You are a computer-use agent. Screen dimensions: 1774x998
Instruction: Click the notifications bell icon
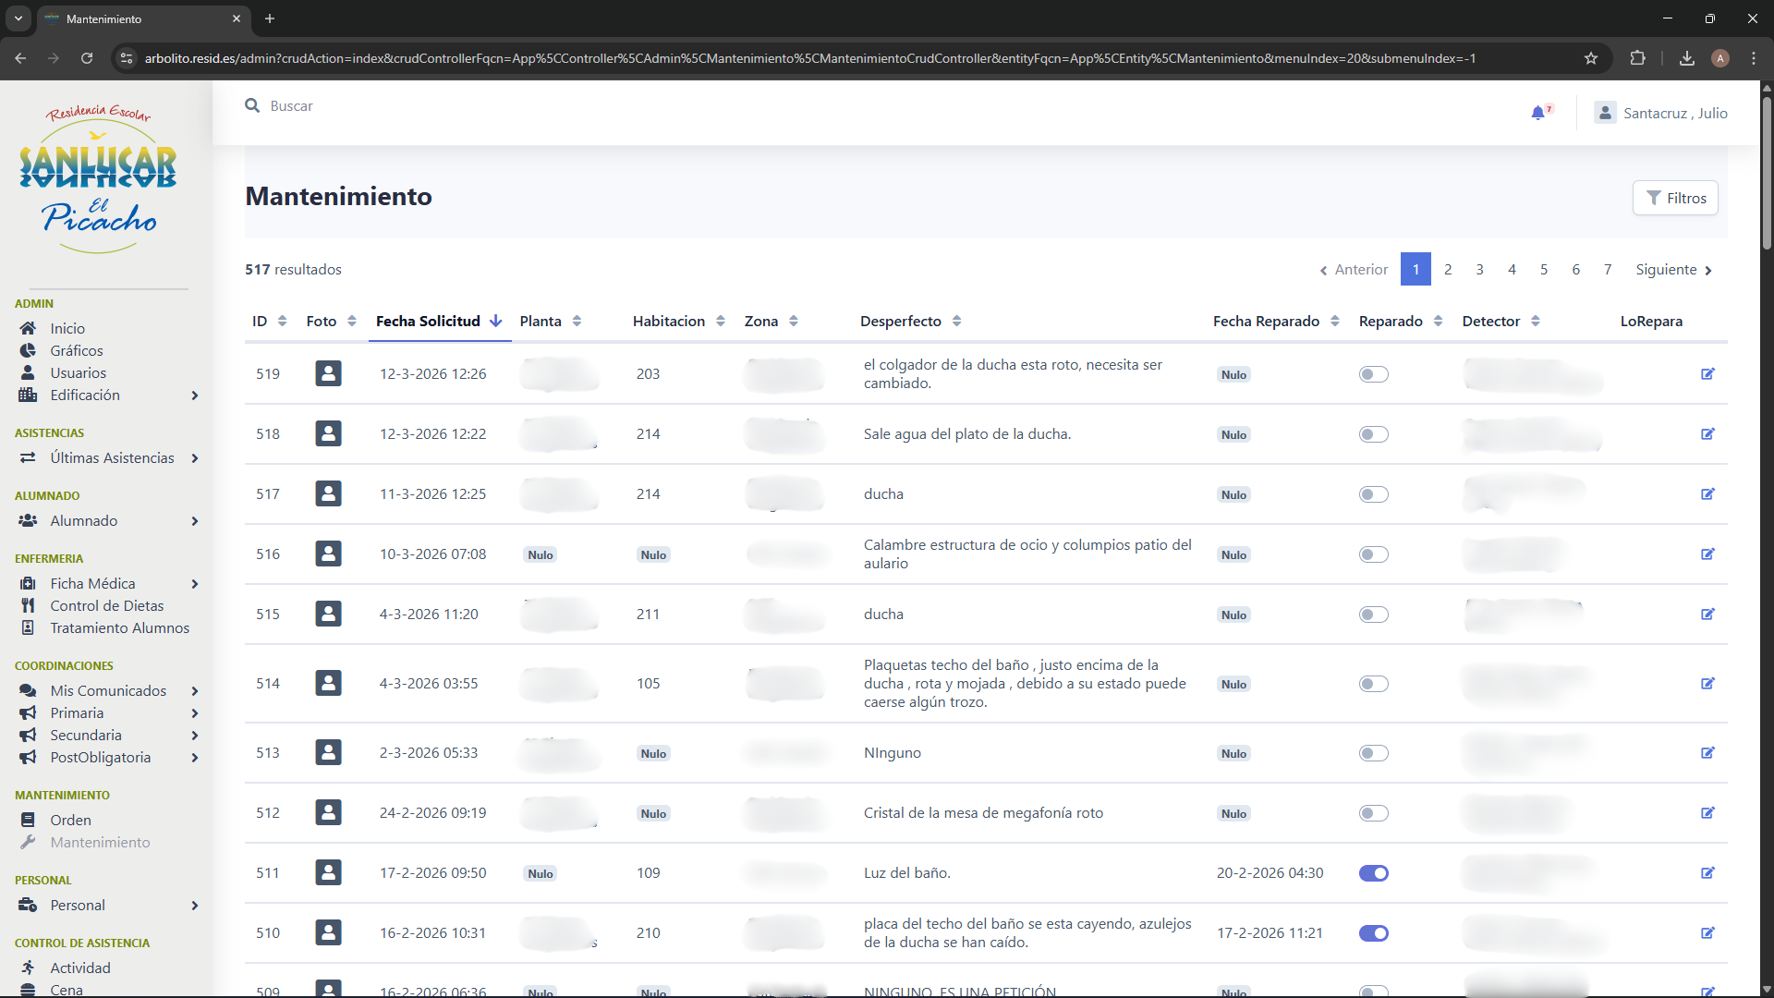[x=1537, y=113]
